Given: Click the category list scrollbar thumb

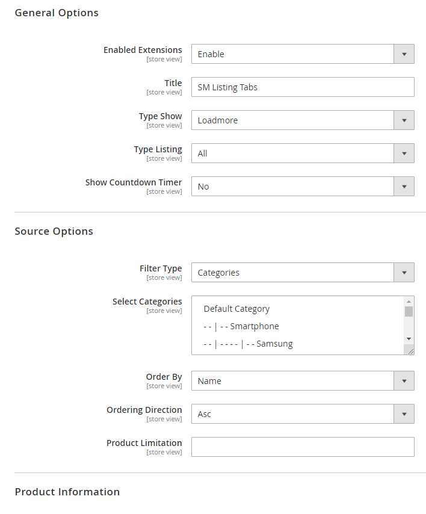Looking at the screenshot, I should 409,311.
